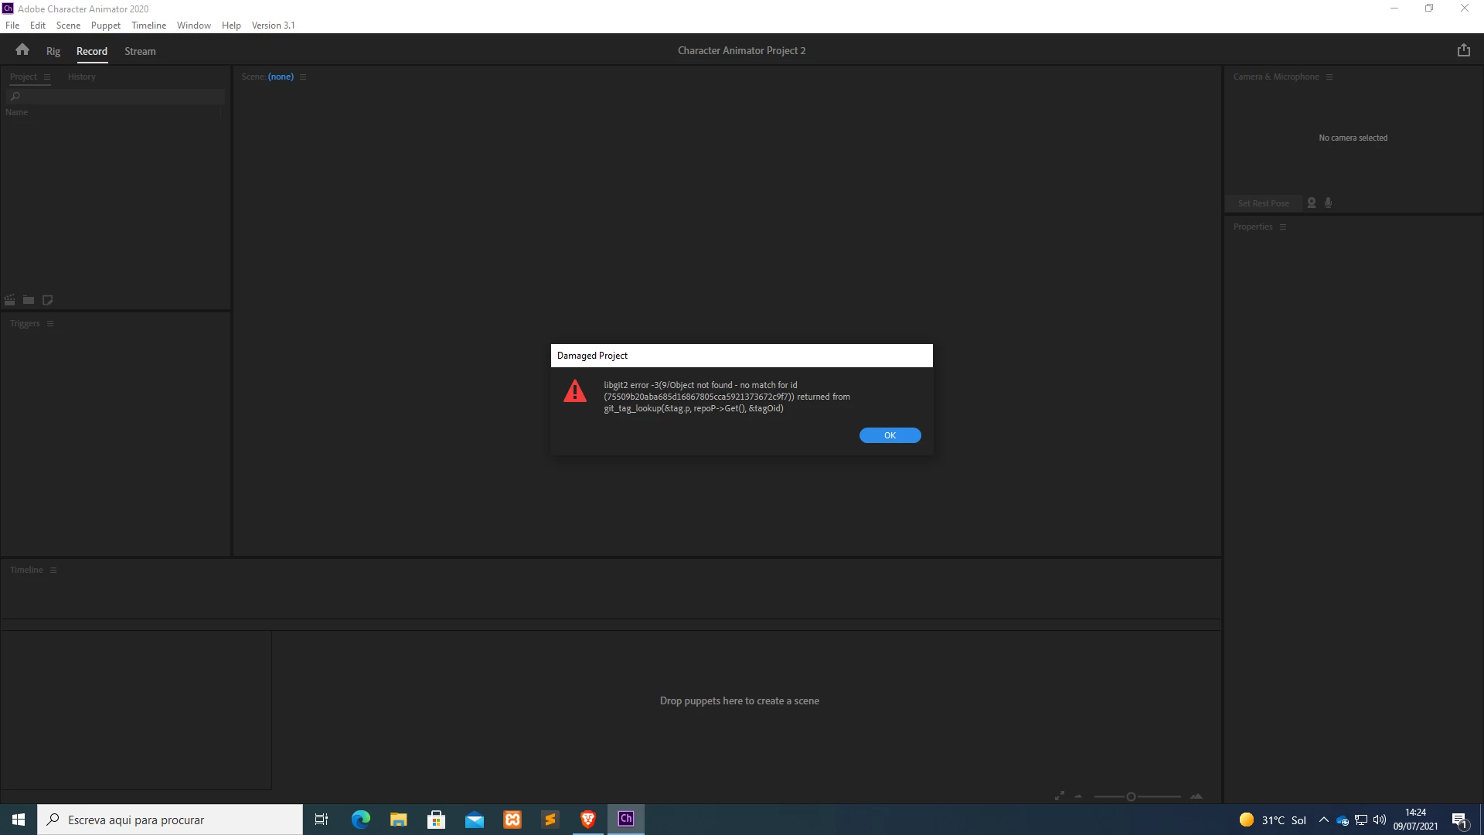Switch to Rig workspace tab
1484x835 pixels.
pyautogui.click(x=53, y=52)
